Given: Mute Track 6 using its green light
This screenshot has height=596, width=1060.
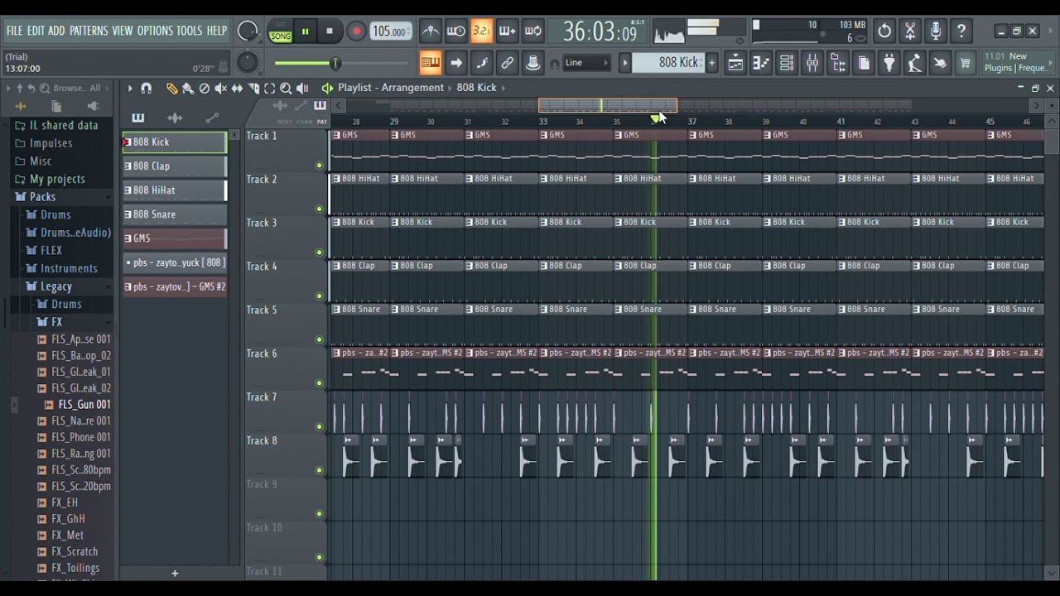Looking at the screenshot, I should [319, 383].
